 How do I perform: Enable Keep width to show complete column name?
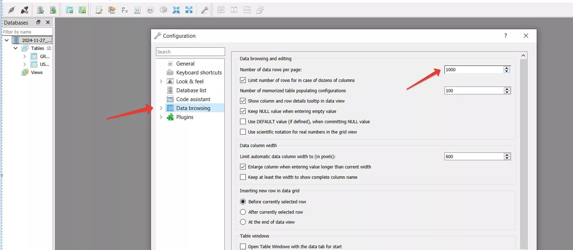243,177
